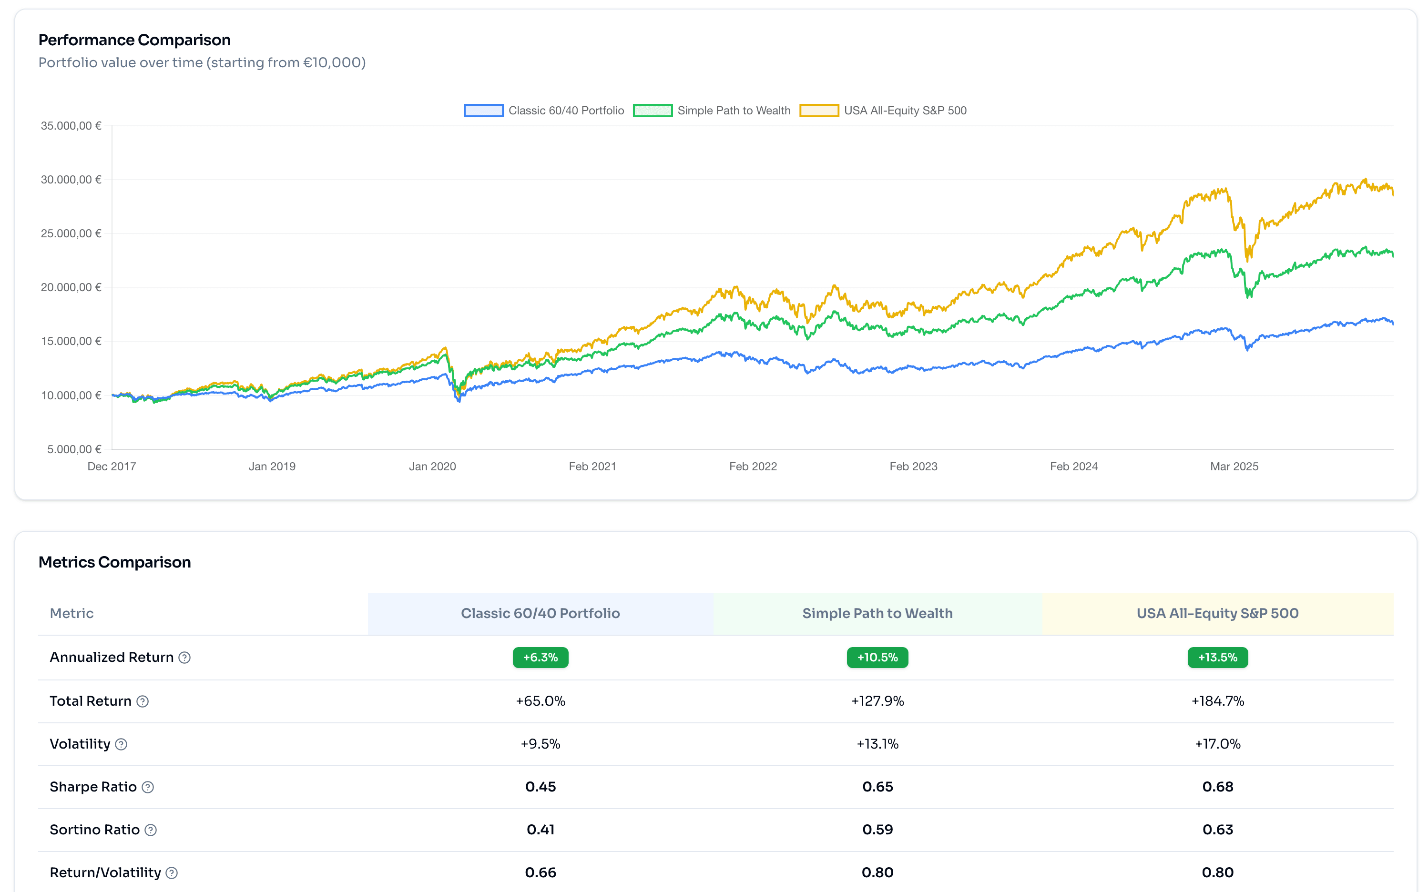Image resolution: width=1428 pixels, height=892 pixels.
Task: Toggle the Simple Path to Wealth series
Action: pos(734,111)
